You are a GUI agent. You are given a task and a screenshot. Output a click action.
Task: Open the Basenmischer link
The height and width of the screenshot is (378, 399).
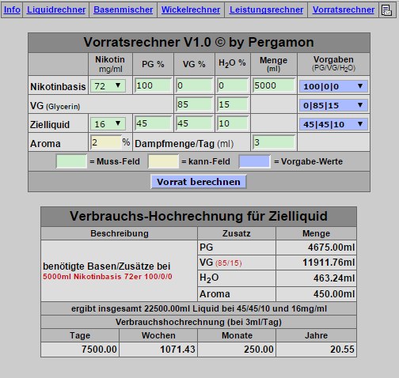123,9
